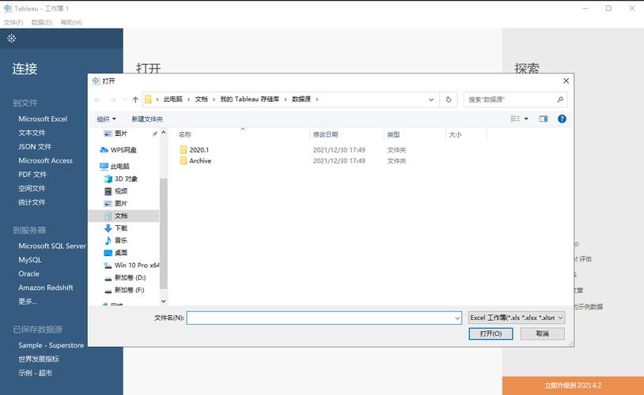Viewport: 644px width, 395px height.
Task: Open Sample - Superstore saved source
Action: pos(51,345)
